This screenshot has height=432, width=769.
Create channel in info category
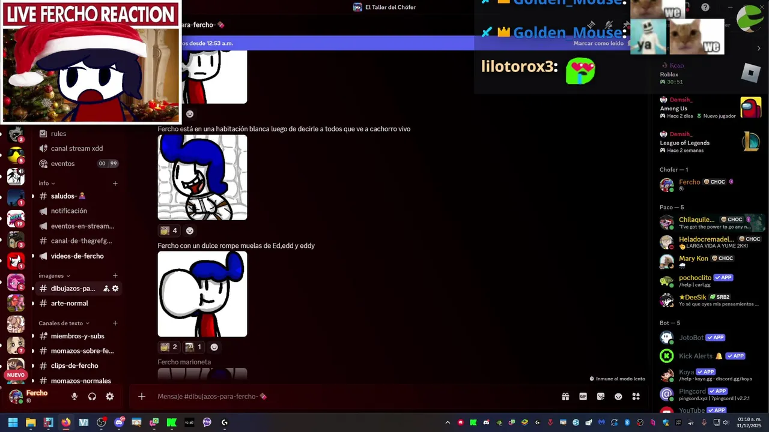point(115,183)
